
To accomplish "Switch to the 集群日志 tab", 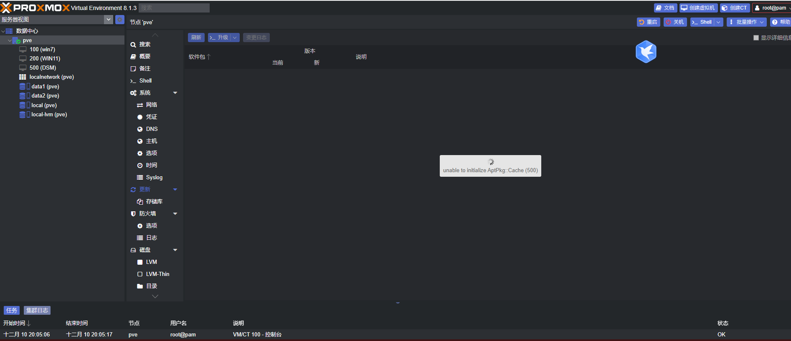I will 37,310.
